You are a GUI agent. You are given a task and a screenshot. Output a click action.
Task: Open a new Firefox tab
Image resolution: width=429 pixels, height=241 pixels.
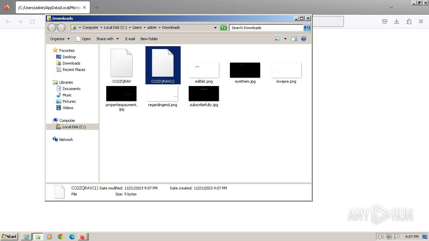(x=97, y=7)
